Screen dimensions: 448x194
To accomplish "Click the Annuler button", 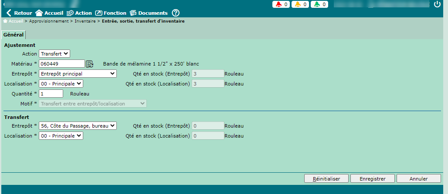I will point(413,178).
